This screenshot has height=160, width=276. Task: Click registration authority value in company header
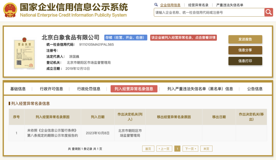[x=89, y=63]
